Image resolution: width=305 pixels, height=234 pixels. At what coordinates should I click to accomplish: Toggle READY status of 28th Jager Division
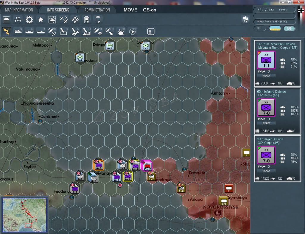coord(267,171)
